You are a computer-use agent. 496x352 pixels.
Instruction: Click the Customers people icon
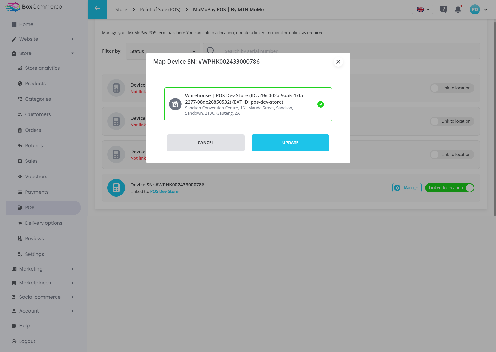click(20, 114)
